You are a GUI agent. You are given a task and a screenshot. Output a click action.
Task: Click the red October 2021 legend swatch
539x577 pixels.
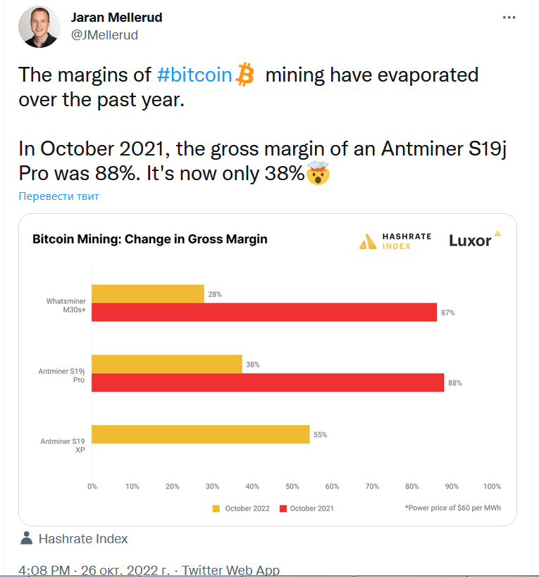(283, 509)
